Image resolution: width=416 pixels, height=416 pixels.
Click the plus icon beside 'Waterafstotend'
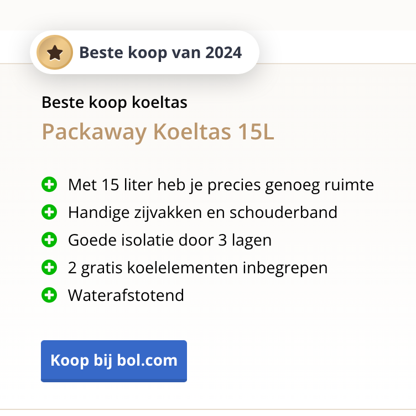pos(49,295)
